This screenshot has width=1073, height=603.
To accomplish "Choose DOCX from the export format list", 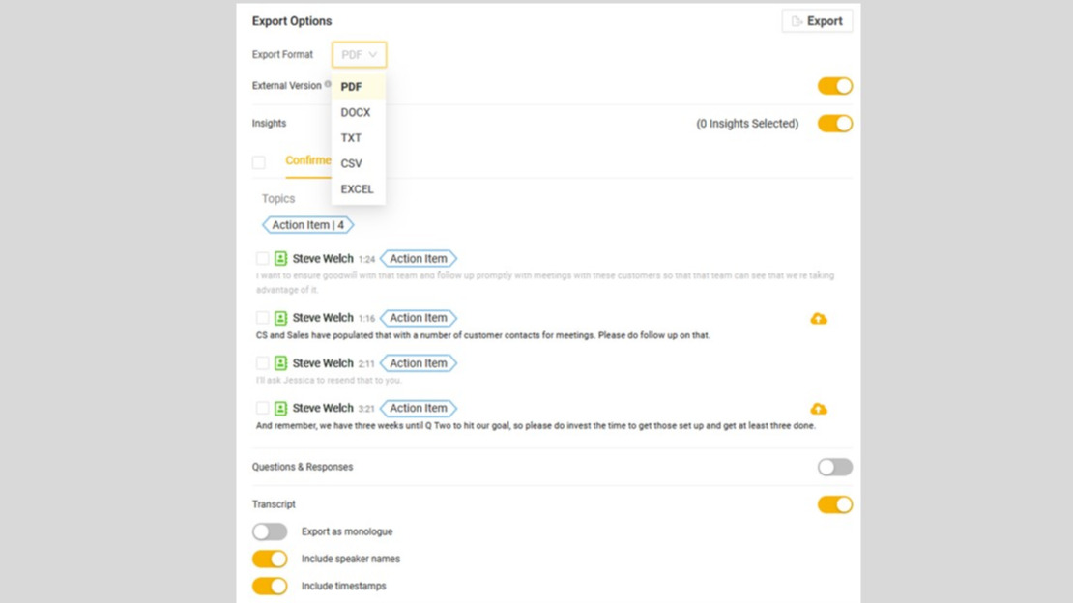I will (x=356, y=113).
